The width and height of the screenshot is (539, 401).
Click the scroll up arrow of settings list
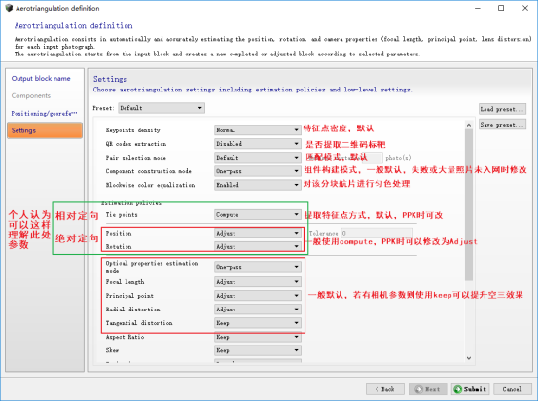click(469, 125)
